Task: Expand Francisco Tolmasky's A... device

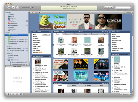Action: (7, 50)
